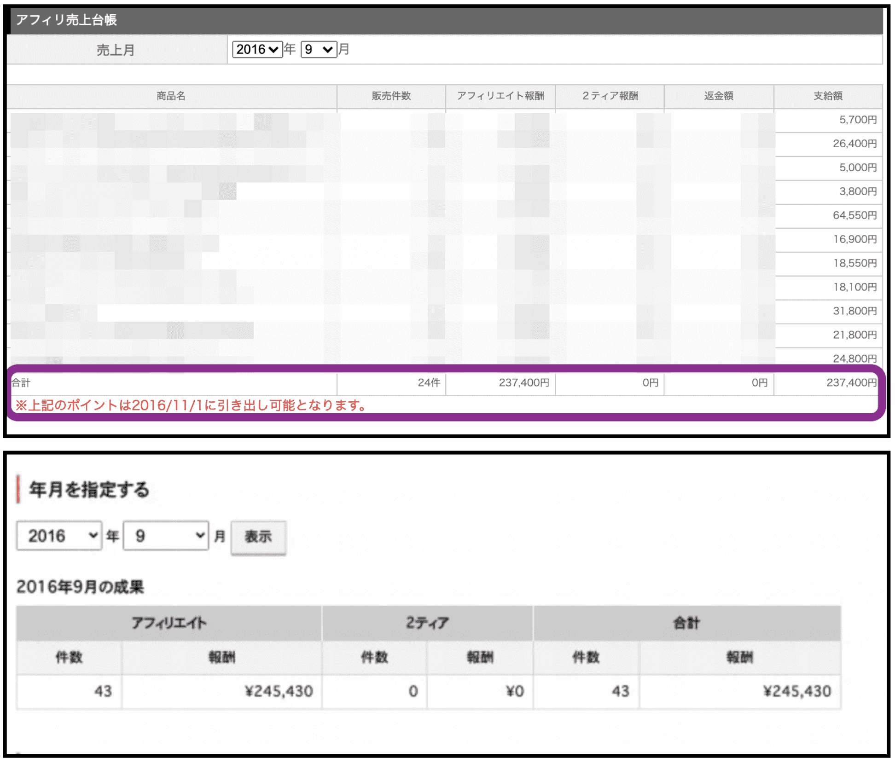
Task: Click the red 2016/11/1 withdrawal notice text
Action: 191,405
